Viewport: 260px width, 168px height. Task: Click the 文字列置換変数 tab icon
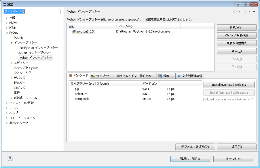(179, 76)
